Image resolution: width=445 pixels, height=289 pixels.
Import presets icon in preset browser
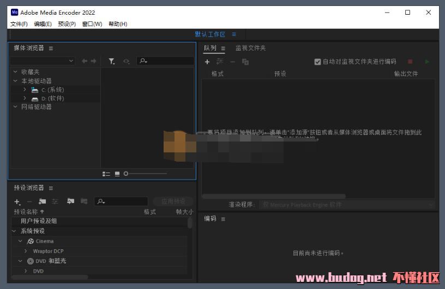tap(70, 201)
